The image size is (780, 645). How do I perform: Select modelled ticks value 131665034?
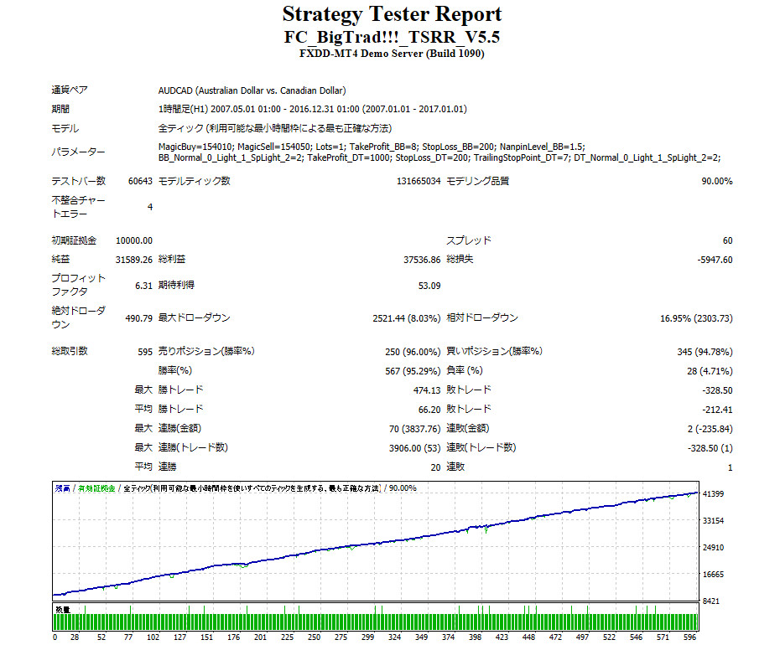419,181
